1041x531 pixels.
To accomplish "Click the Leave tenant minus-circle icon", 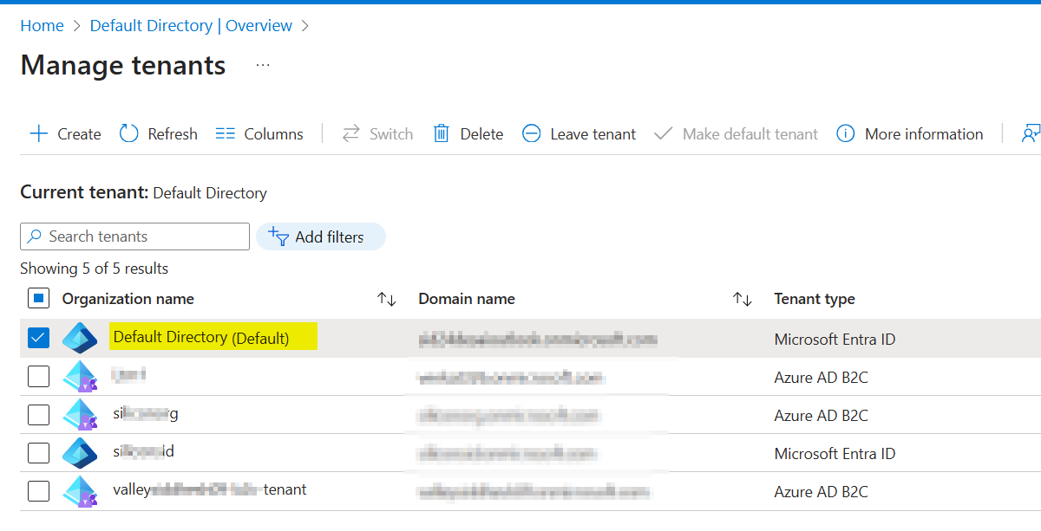I will [532, 134].
